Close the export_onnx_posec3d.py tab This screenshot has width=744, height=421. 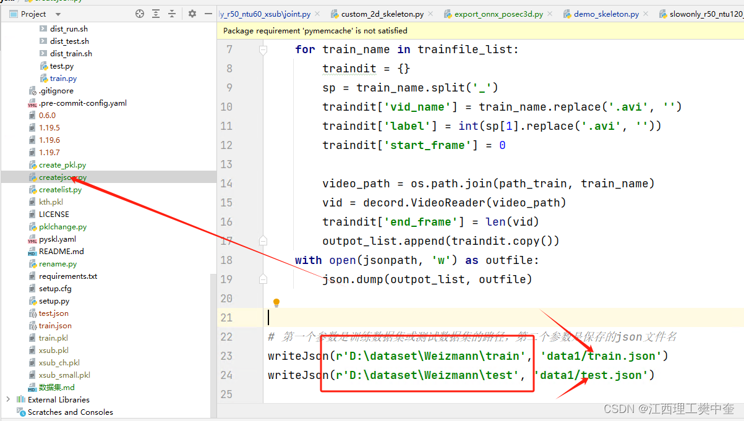coord(549,14)
